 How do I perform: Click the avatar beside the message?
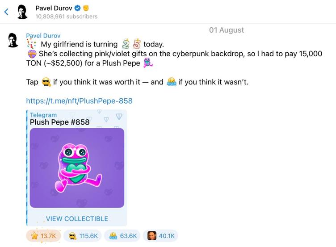tap(13, 41)
